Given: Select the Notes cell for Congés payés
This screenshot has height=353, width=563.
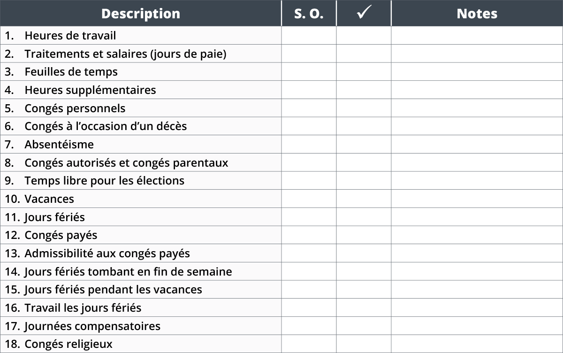Looking at the screenshot, I should click(477, 235).
